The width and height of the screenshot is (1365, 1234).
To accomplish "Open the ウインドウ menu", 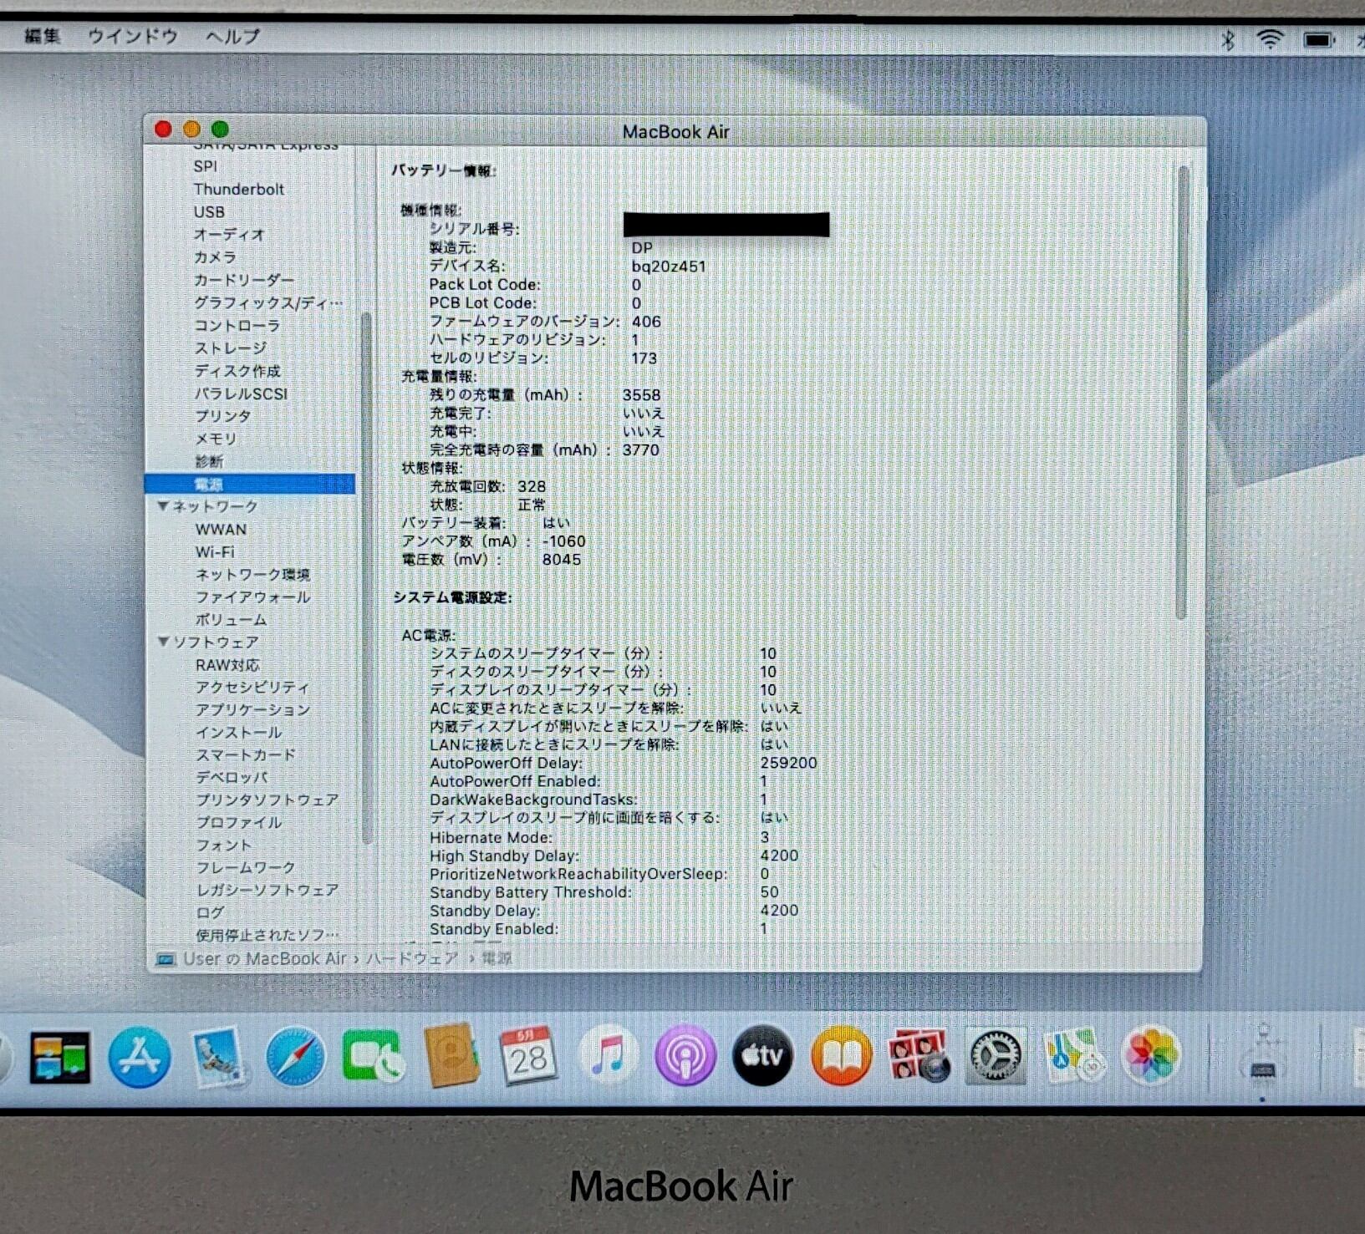I will pos(133,36).
